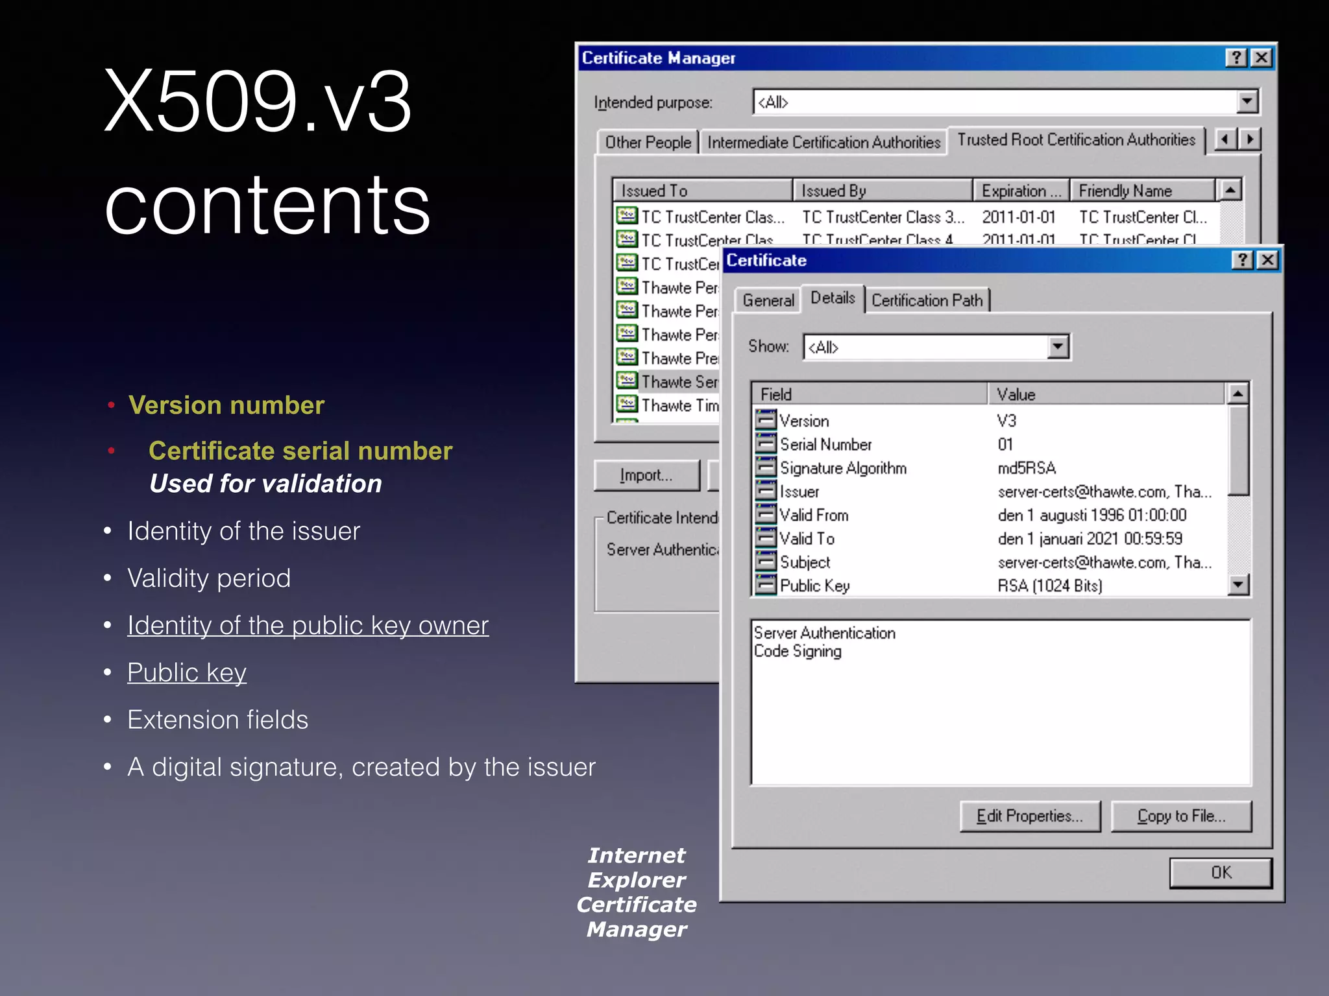This screenshot has width=1329, height=996.
Task: Click the field list scrollbar down arrow
Action: 1238,585
